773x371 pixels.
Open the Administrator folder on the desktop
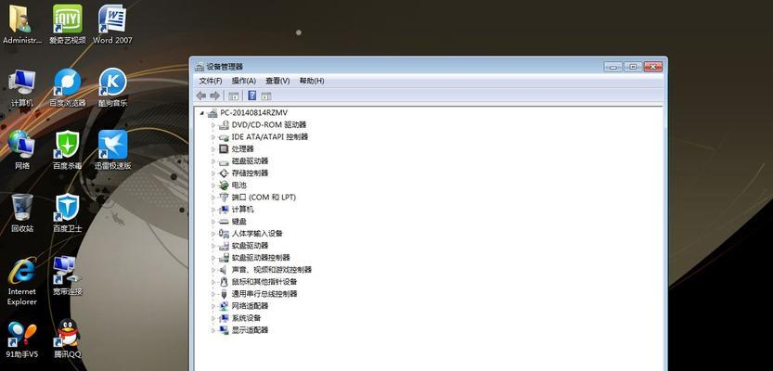tap(21, 25)
